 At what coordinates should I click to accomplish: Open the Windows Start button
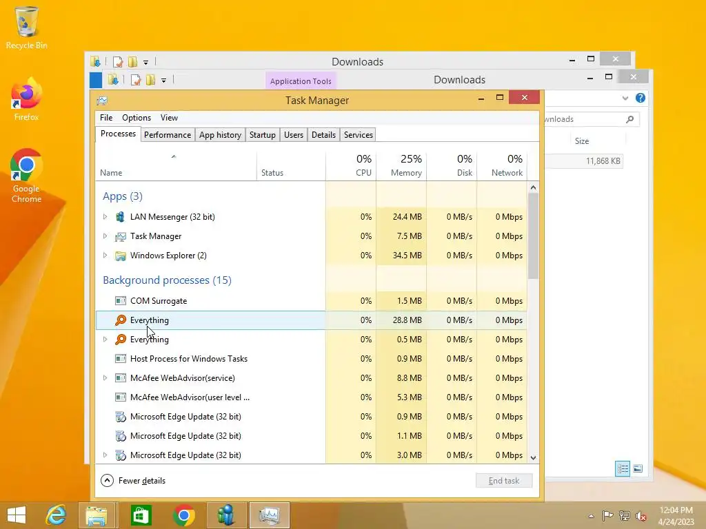tap(17, 515)
